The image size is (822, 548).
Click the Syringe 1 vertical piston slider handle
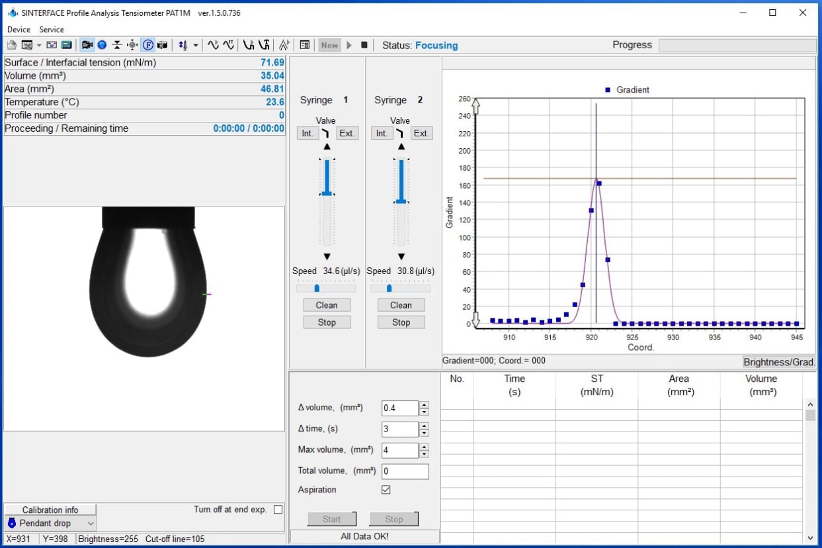click(x=327, y=193)
